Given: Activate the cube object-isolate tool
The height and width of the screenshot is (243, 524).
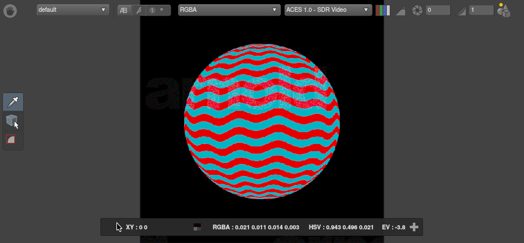Looking at the screenshot, I should point(13,121).
